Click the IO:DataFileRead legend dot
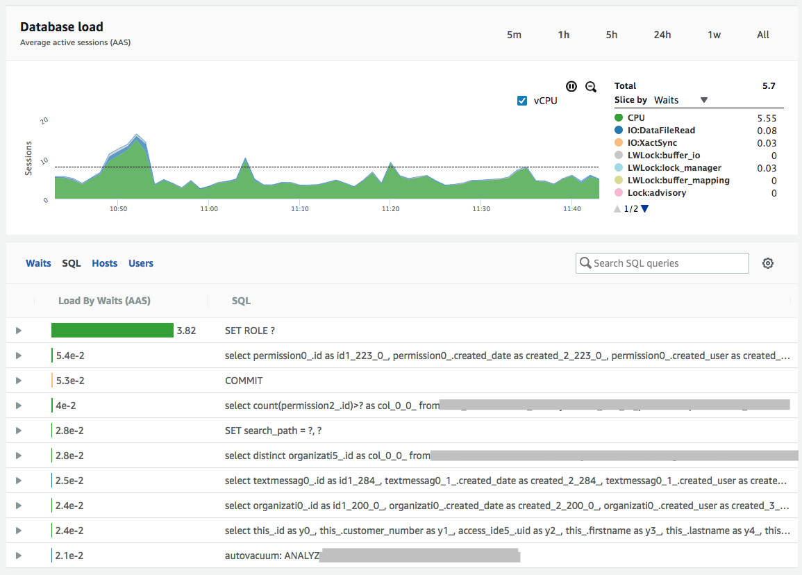Image resolution: width=802 pixels, height=575 pixels. pos(619,131)
